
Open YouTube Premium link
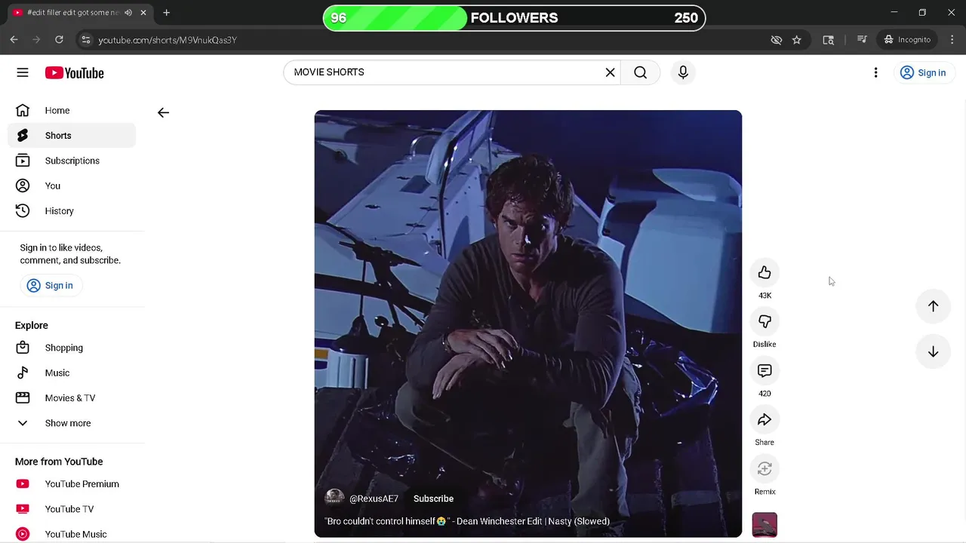(72, 483)
